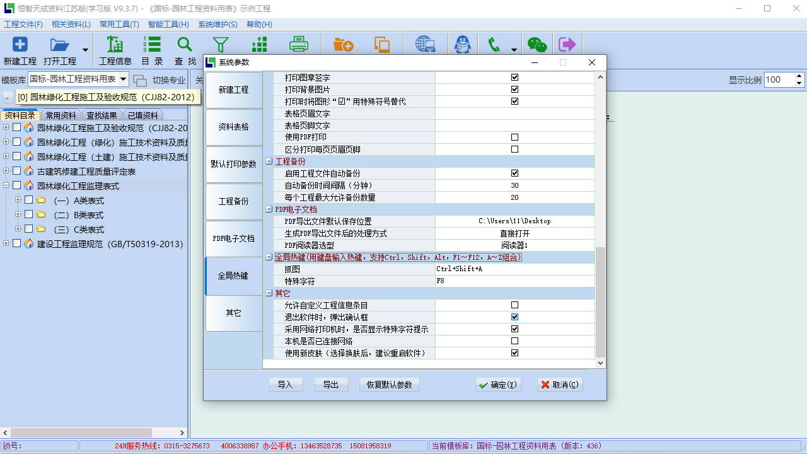
Task: Open the 模板库 template dropdown
Action: [x=123, y=78]
